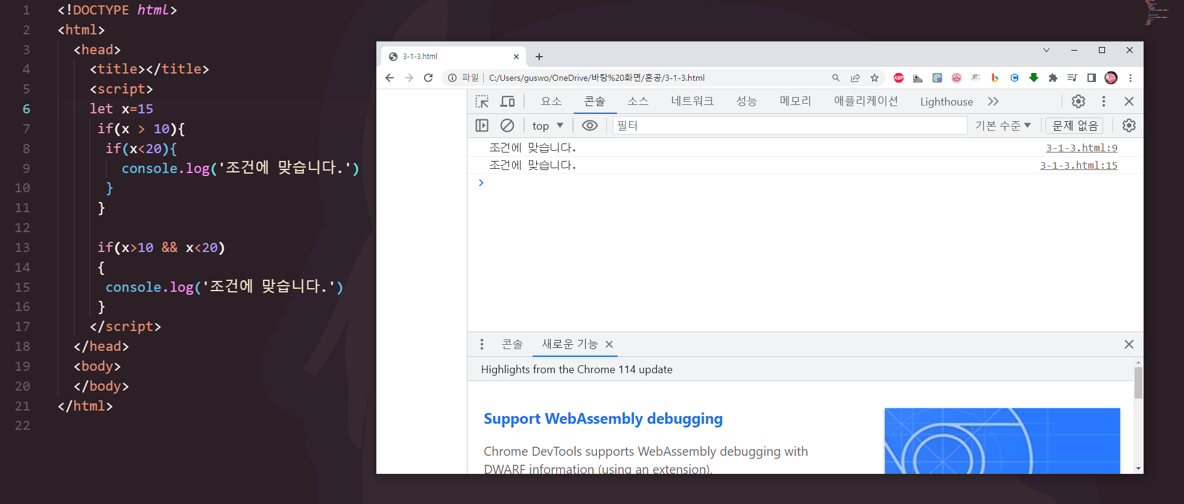The image size is (1184, 504).
Task: Click the blue hexagon C extension icon
Action: (1015, 78)
